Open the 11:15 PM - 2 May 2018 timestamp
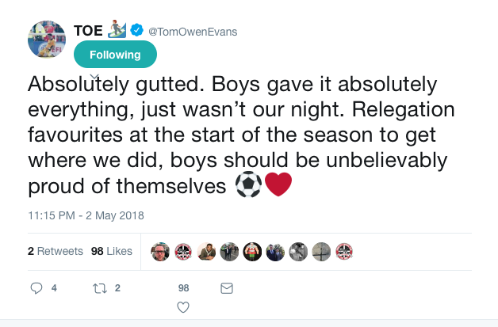The image size is (498, 327). pos(86,215)
